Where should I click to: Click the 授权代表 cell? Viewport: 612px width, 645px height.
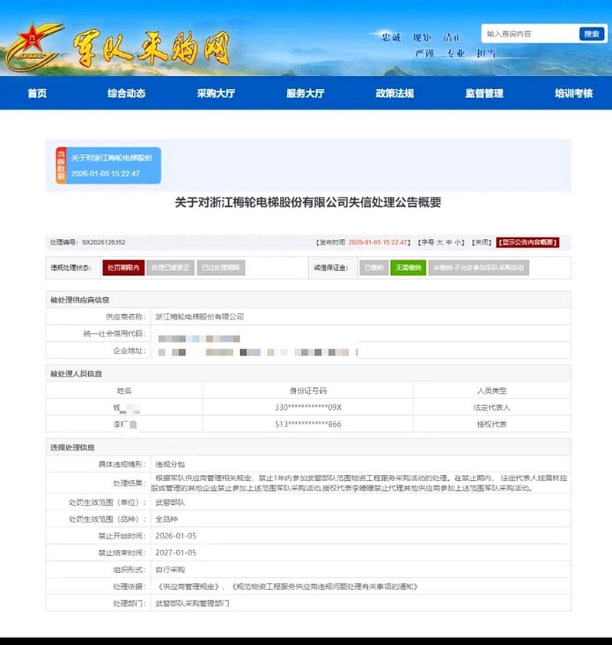click(492, 424)
